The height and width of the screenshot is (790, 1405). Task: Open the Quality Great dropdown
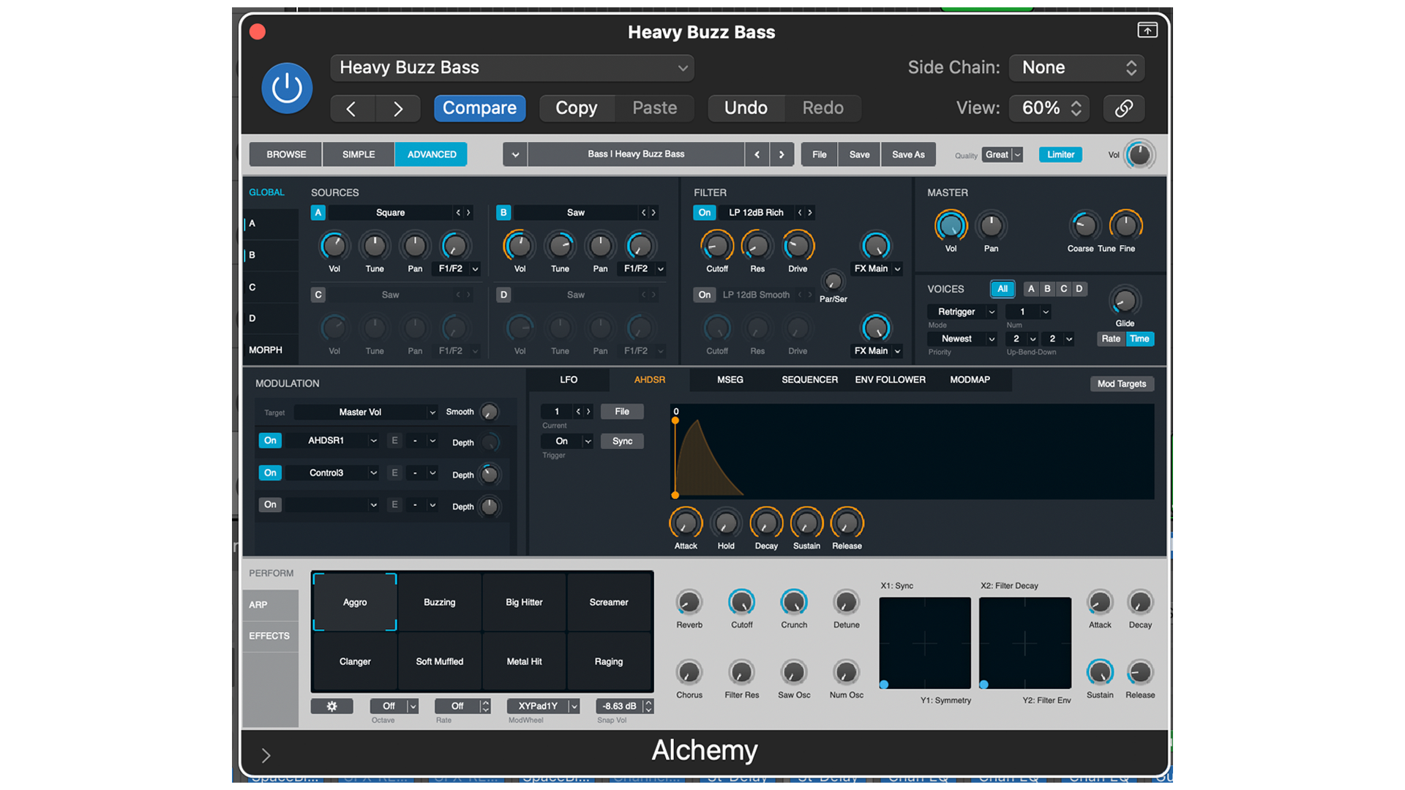coord(1003,154)
